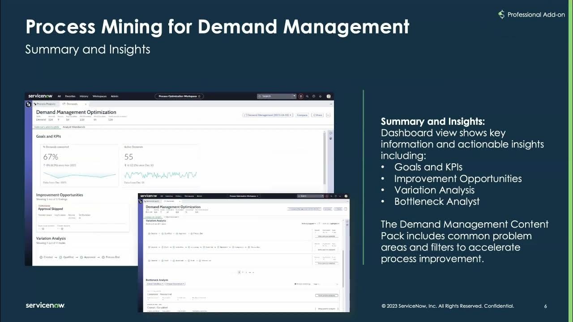The width and height of the screenshot is (573, 322).
Task: Select Analyst Workbench tab in larger window
Action: [73, 127]
